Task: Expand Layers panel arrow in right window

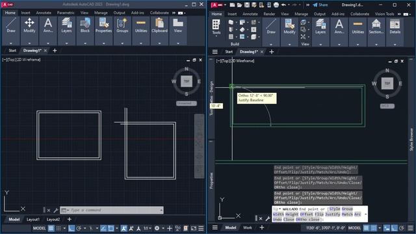Action: pyautogui.click(x=320, y=44)
